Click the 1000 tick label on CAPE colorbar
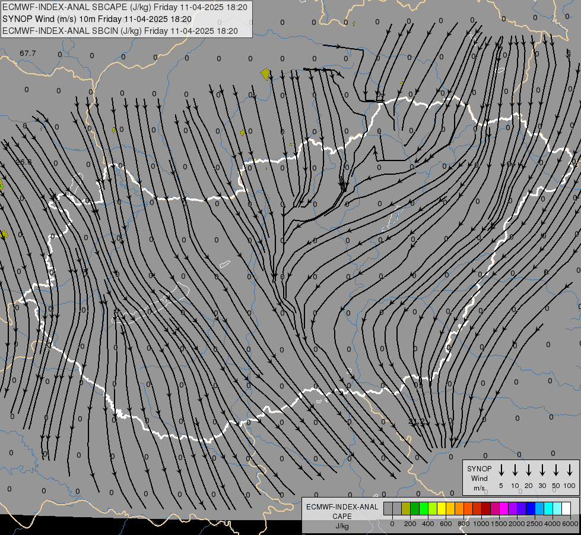Screen dimensions: 581x535 [x=481, y=524]
